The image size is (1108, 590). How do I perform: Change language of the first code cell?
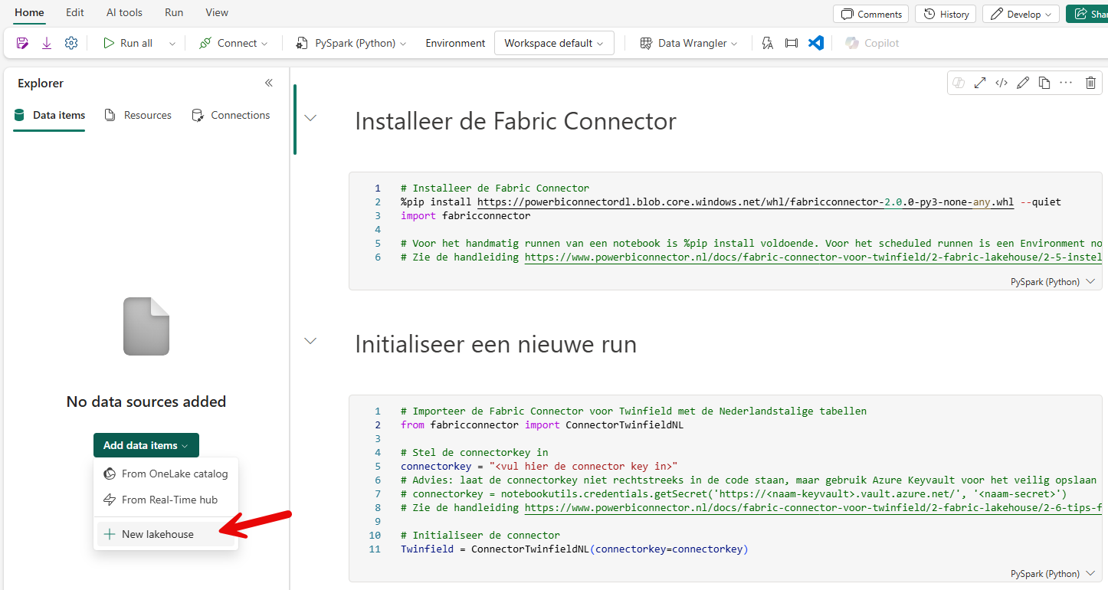[1053, 282]
